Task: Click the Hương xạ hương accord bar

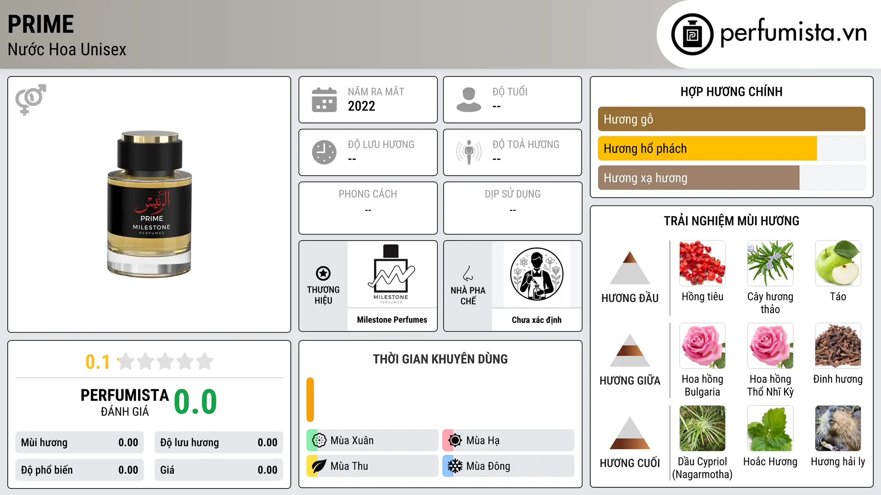Action: pyautogui.click(x=699, y=177)
